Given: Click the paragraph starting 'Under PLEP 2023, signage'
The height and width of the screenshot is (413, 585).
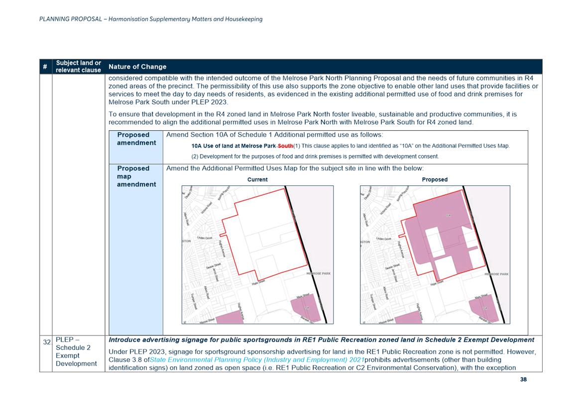Looking at the screenshot, I should pyautogui.click(x=322, y=360).
